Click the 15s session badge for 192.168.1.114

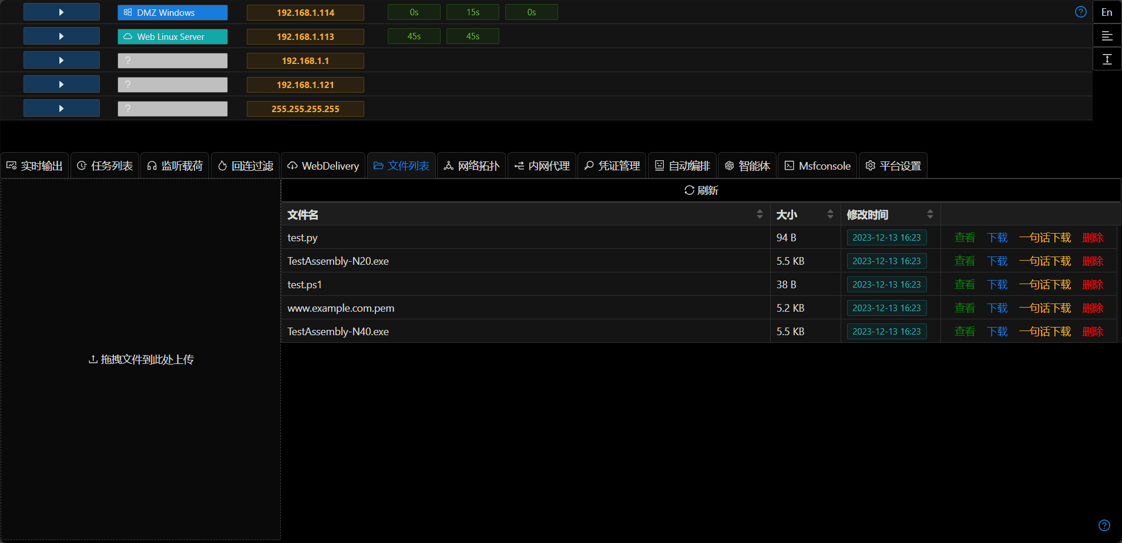(473, 12)
